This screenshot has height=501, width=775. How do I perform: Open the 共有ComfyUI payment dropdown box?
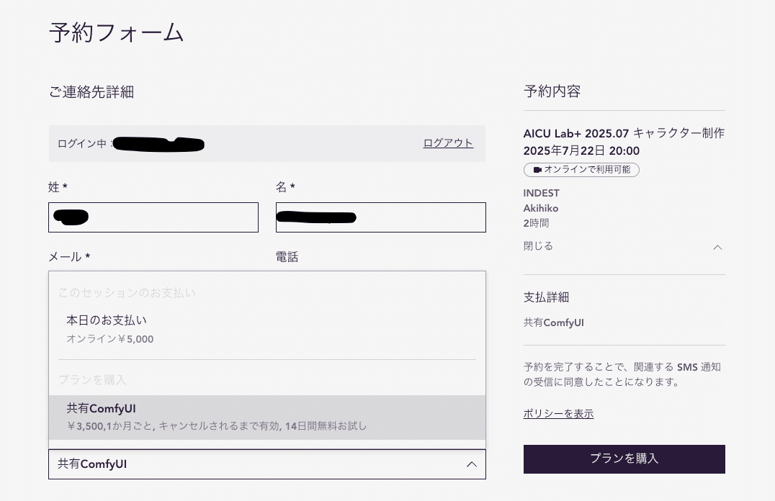coord(267,464)
